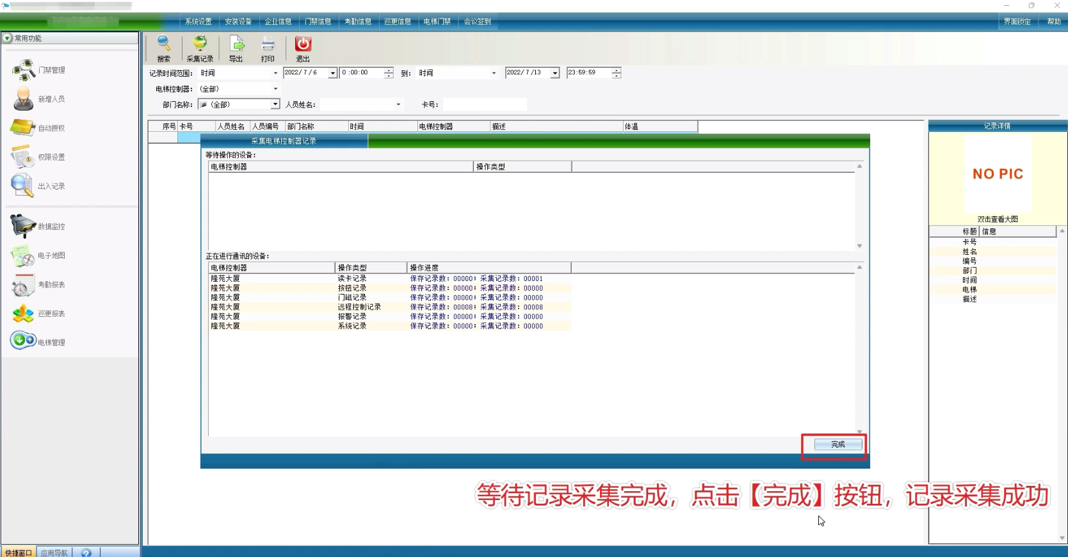Click the 完成 button
The image size is (1068, 557).
tap(837, 444)
